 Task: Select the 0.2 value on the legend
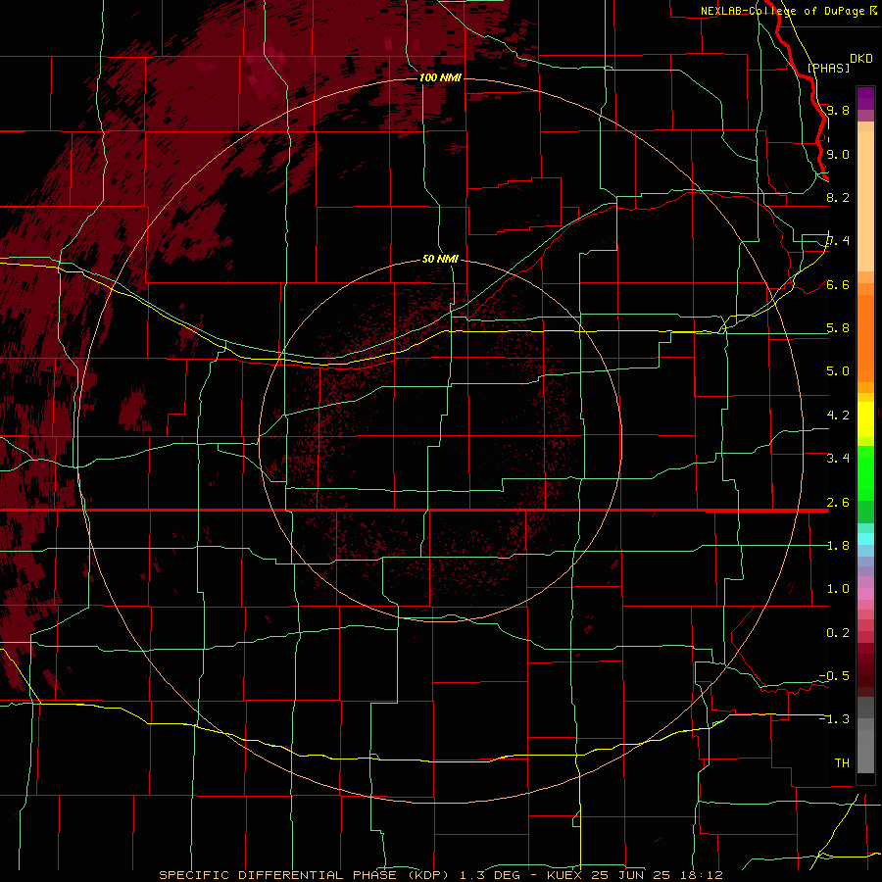click(x=838, y=633)
